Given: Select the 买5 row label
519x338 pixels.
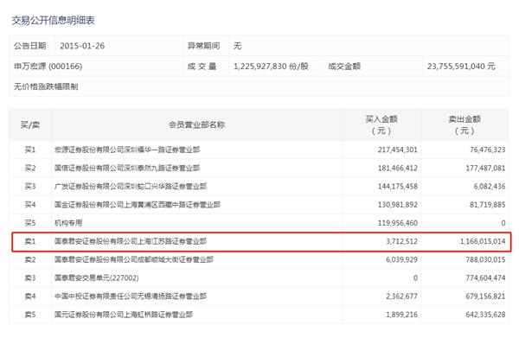Looking at the screenshot, I should (30, 223).
